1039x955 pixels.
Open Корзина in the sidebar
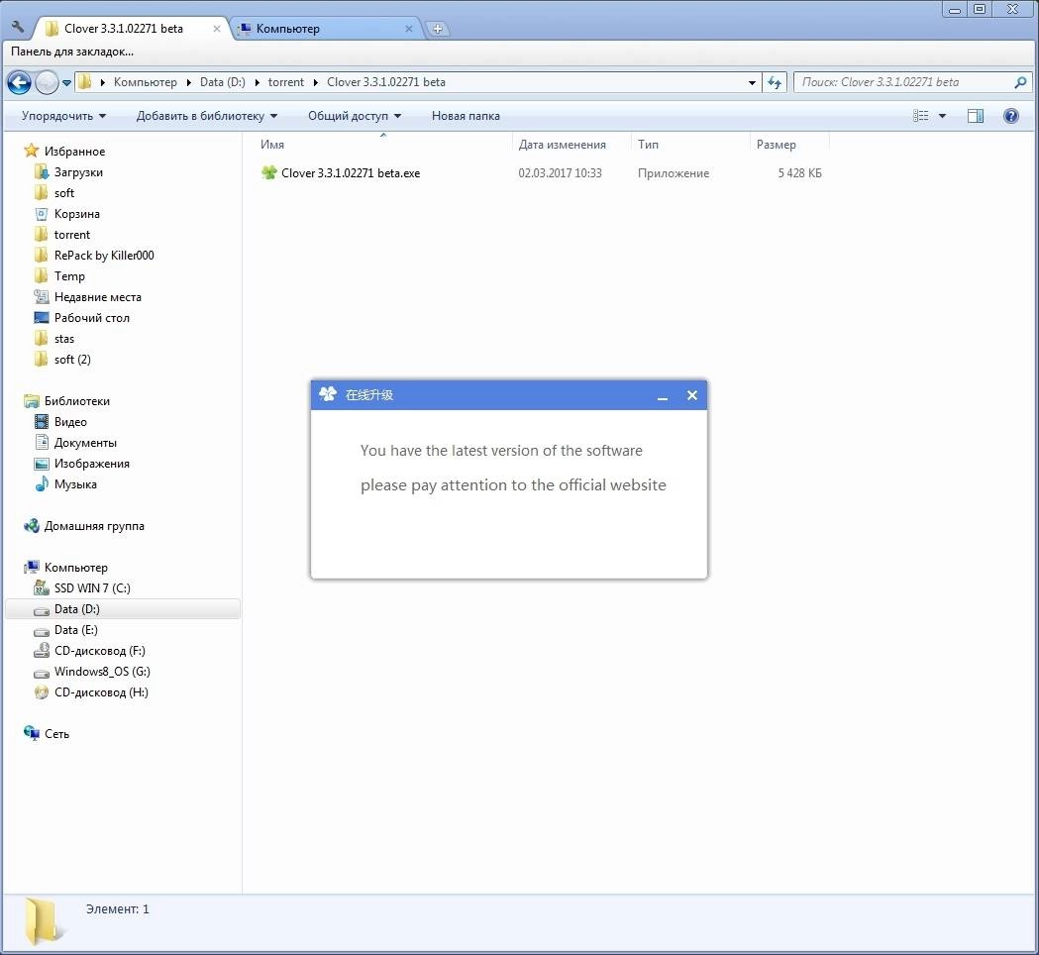click(x=77, y=213)
